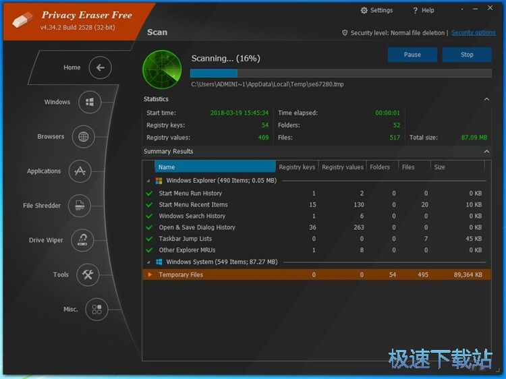The image size is (506, 379).
Task: Select the Drive Wiper sidebar label
Action: click(x=46, y=240)
